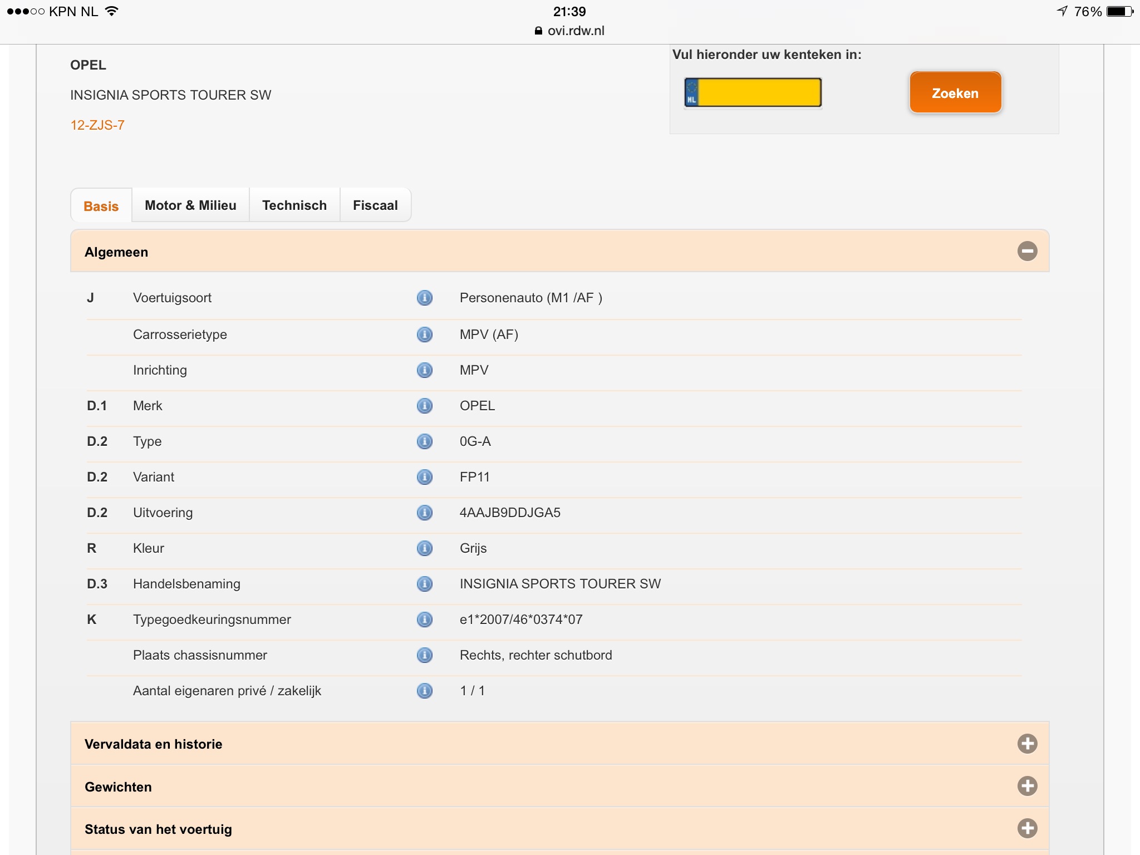Select value 'Personenauto (M1 /AF )'
1140x855 pixels.
531,298
